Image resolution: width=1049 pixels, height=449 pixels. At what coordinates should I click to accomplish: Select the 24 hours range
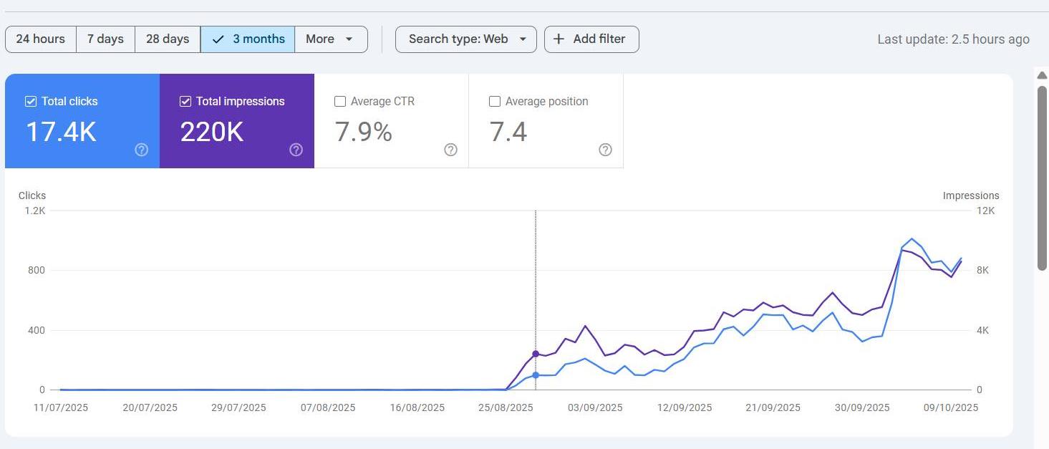[40, 39]
